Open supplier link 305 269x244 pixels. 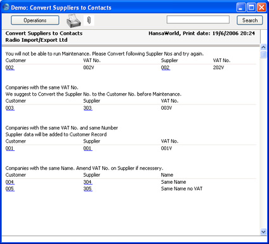[88, 189]
